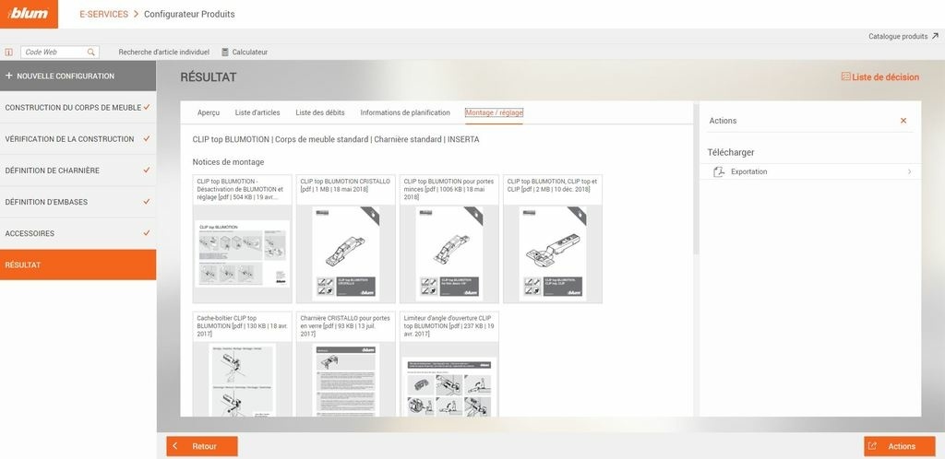Select the Montage / réglage tab
The width and height of the screenshot is (945, 459).
tap(495, 112)
